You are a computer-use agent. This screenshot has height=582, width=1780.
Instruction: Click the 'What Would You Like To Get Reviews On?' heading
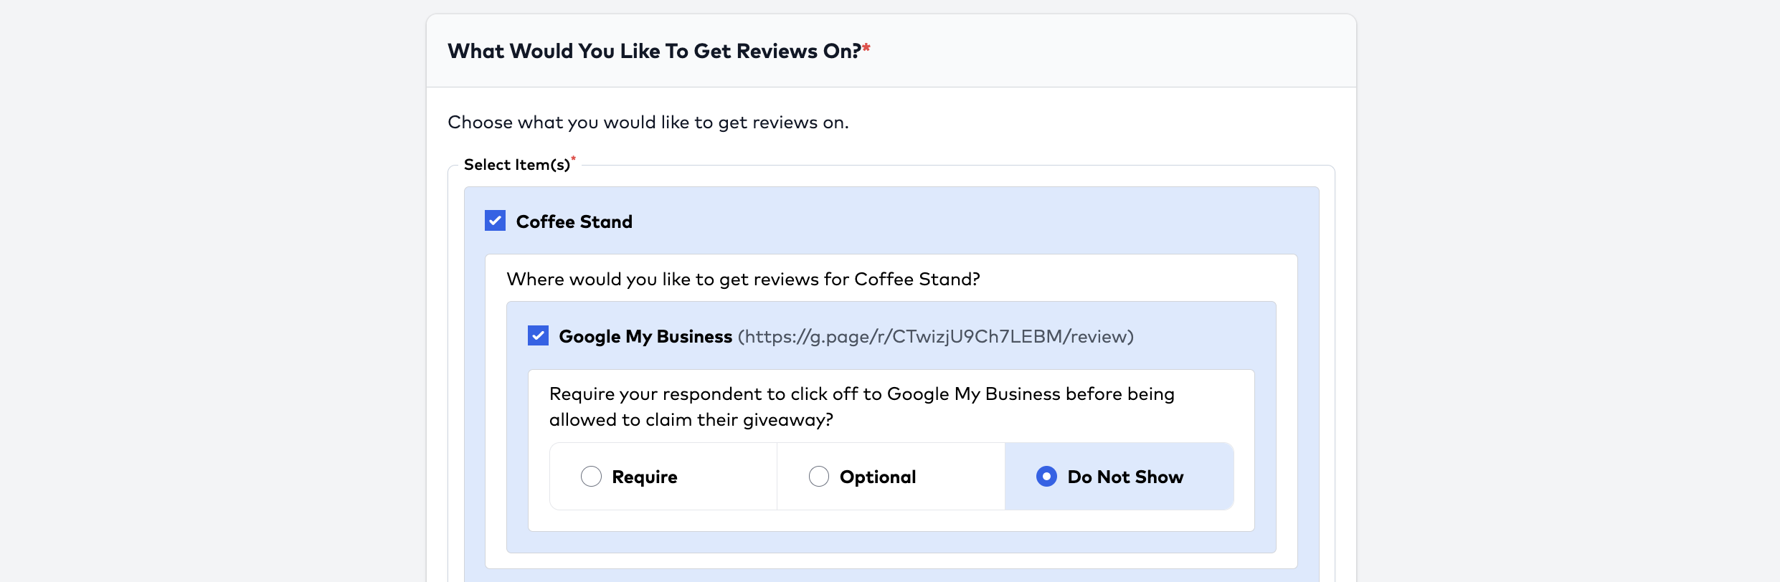click(653, 52)
